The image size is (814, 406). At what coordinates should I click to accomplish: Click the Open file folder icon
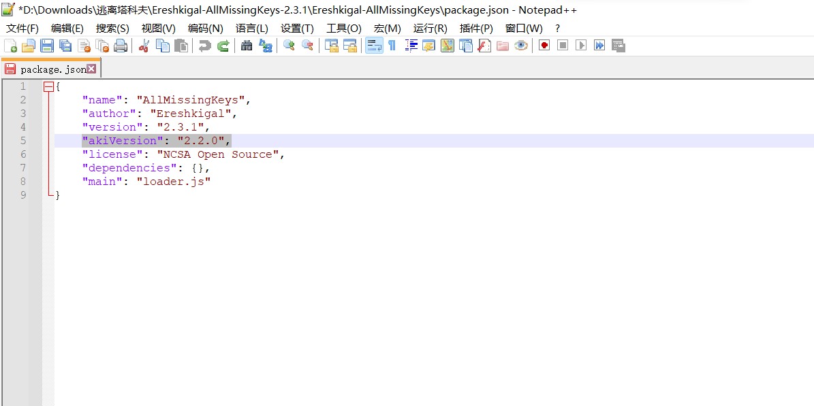[x=28, y=46]
